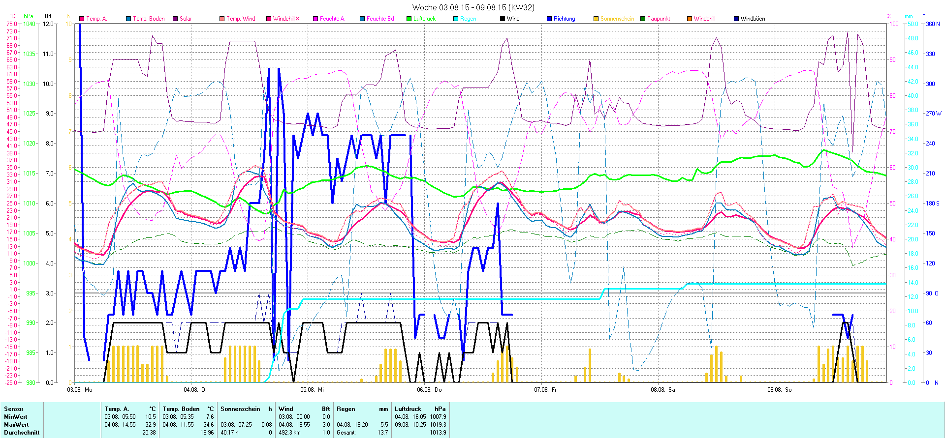
Task: Select the 06.08. Do date marker
Action: [x=429, y=390]
